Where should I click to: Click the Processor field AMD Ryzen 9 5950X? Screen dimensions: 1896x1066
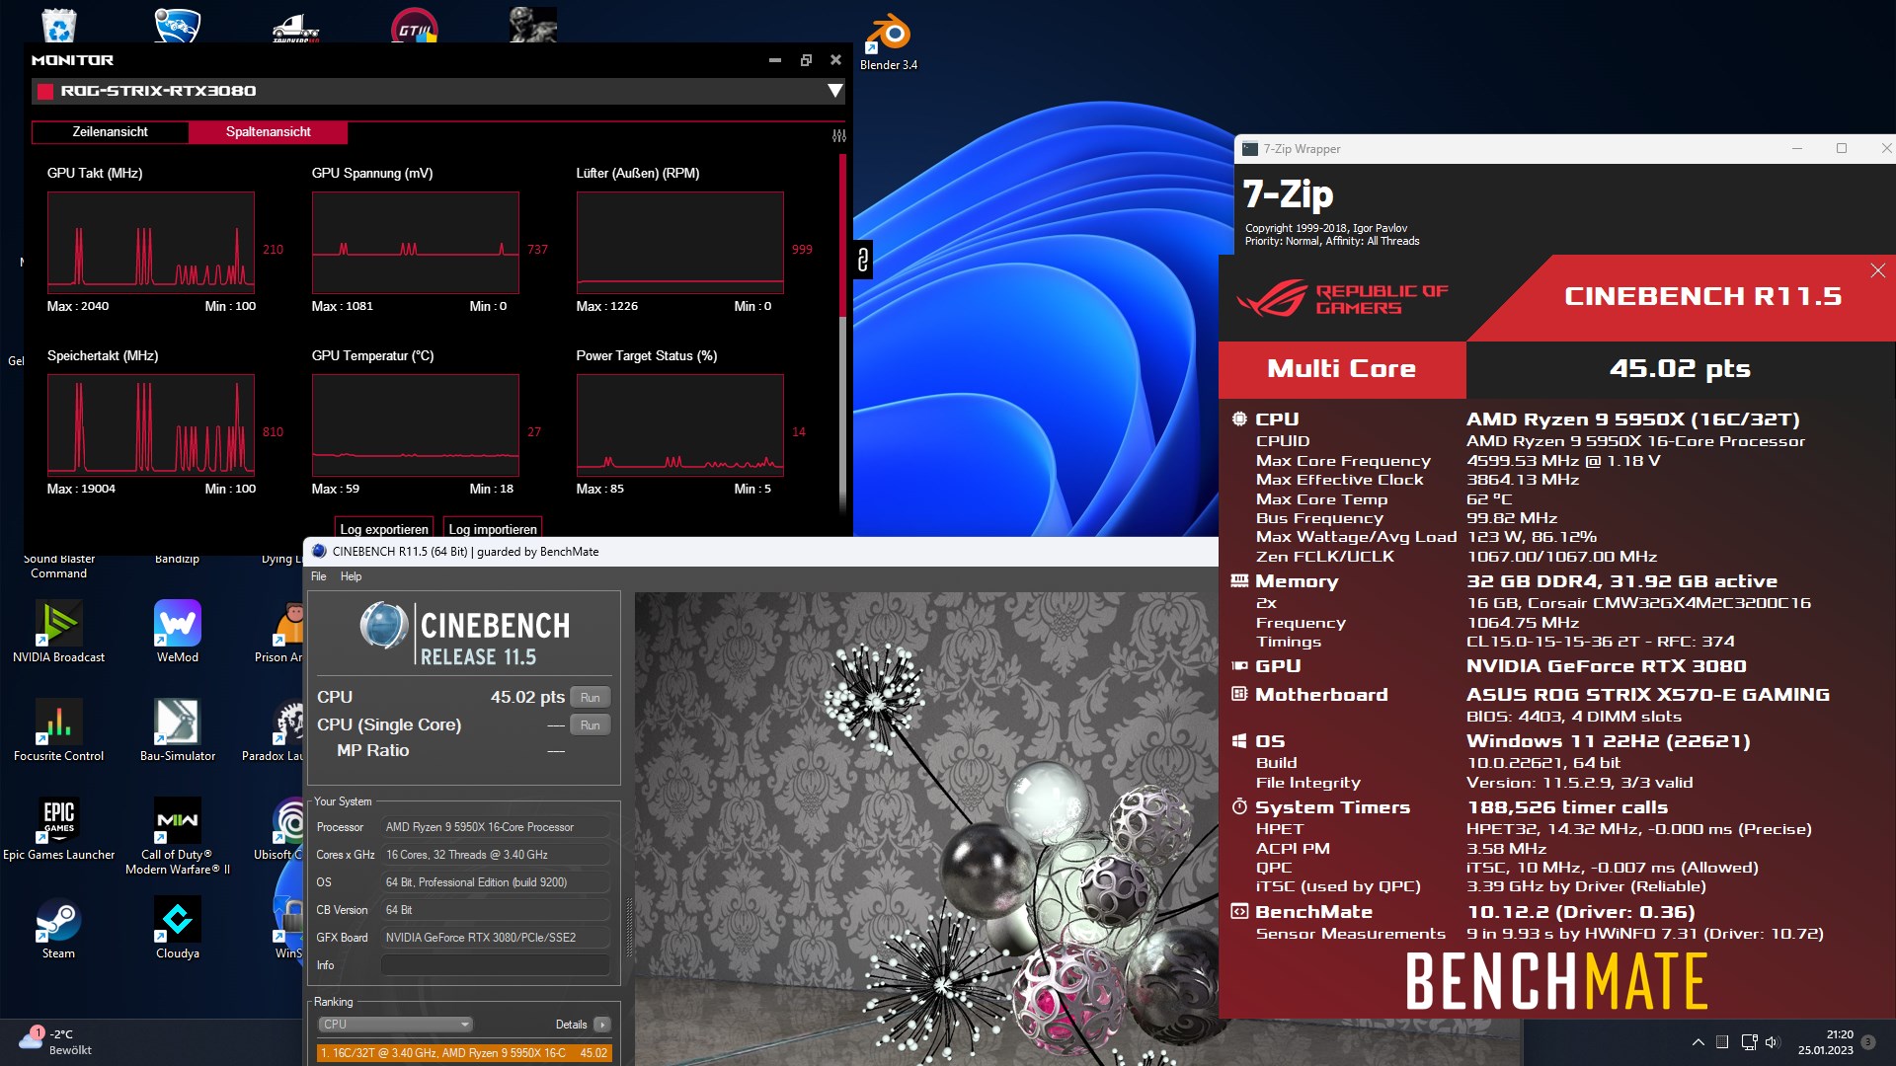pos(496,827)
